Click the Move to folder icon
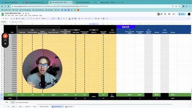Image resolution: width=192 pixels, height=108 pixels. (x=26, y=13)
